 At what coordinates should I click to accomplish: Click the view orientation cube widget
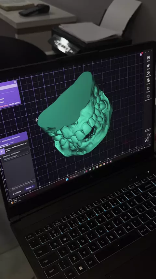tap(148, 138)
